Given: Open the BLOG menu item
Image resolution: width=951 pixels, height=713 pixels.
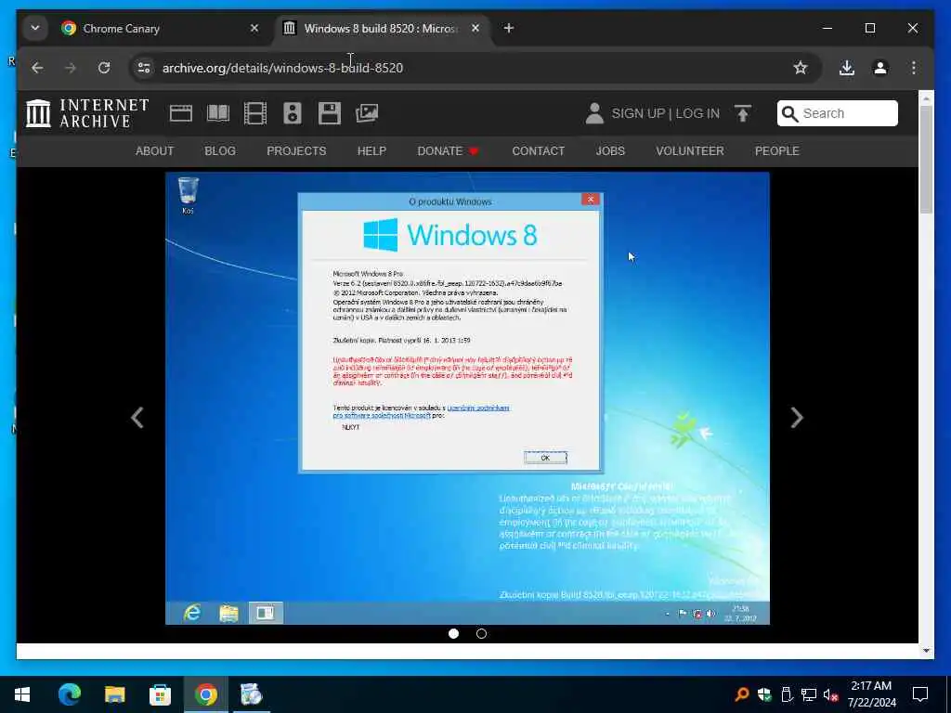Looking at the screenshot, I should tap(220, 151).
